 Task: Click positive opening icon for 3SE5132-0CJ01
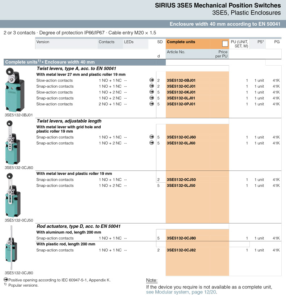coord(152,86)
